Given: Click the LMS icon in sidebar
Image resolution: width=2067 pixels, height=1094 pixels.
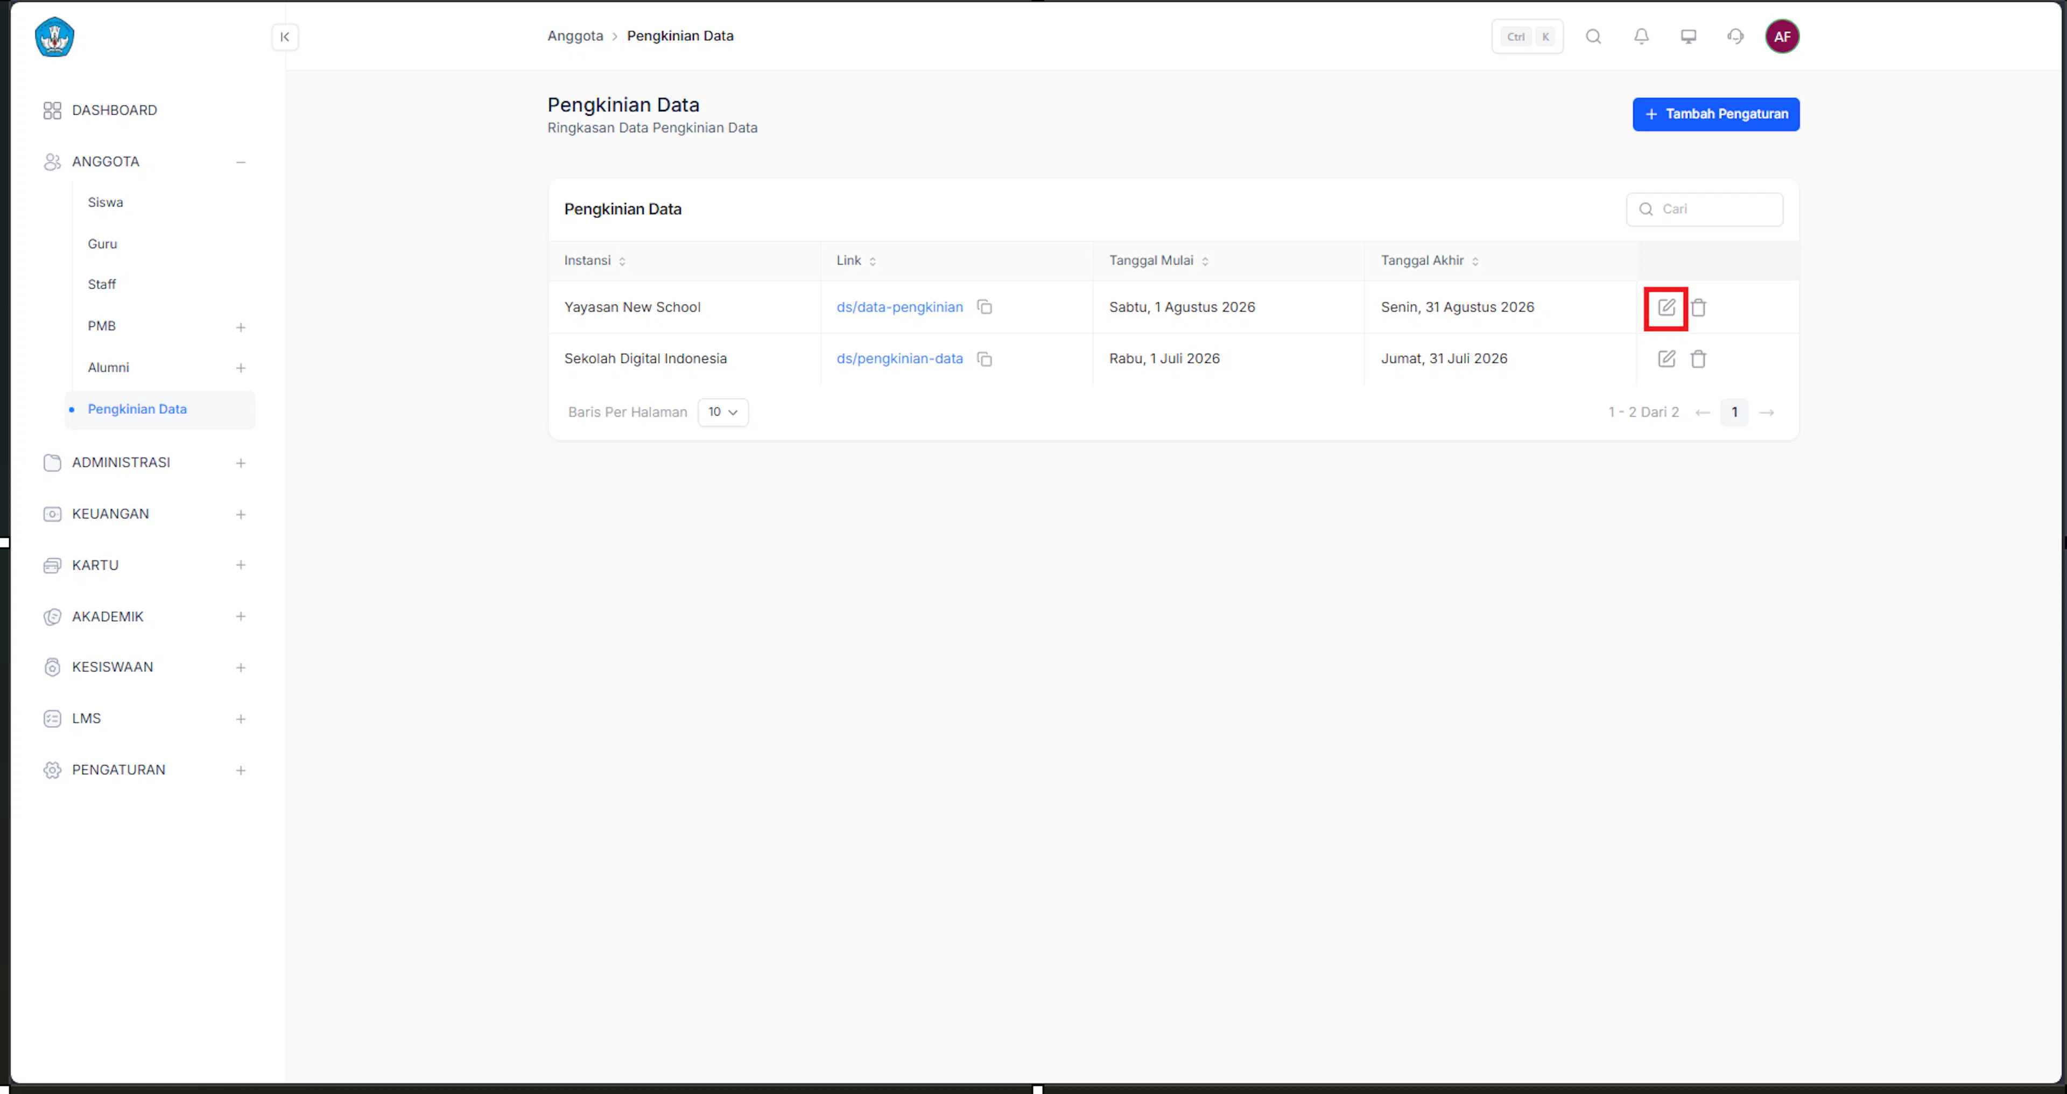Looking at the screenshot, I should click(52, 719).
